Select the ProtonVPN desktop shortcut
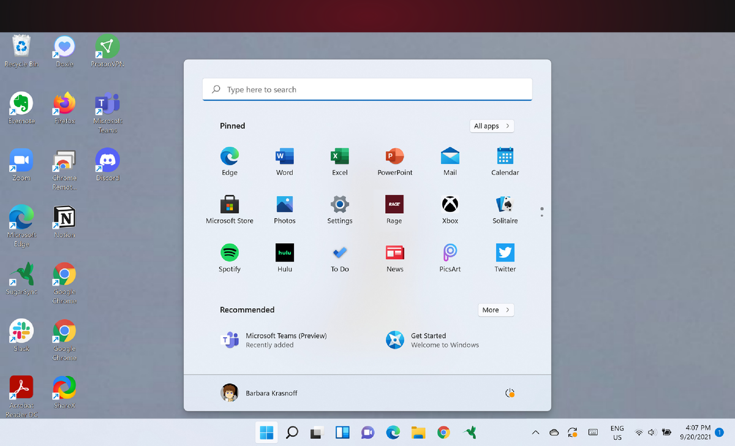This screenshot has width=735, height=446. tap(107, 51)
